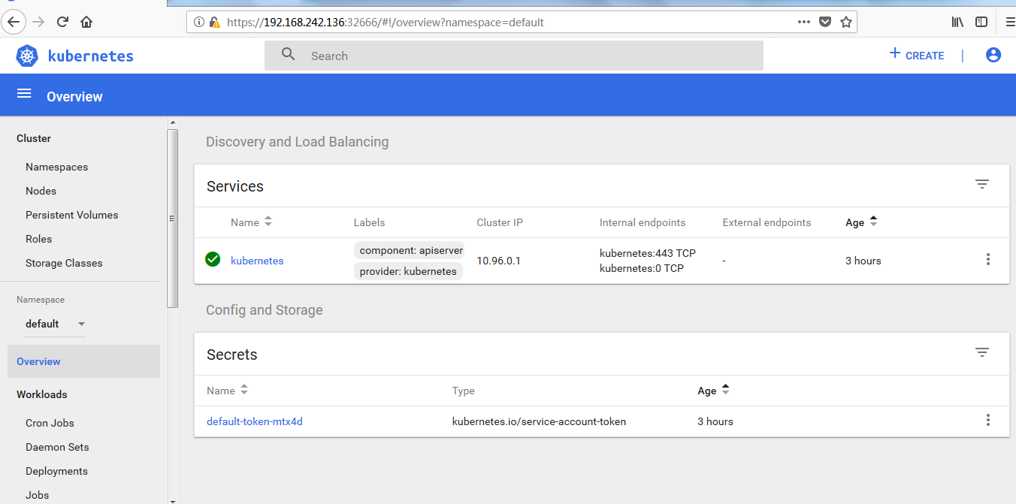
Task: Click the search magnifier icon
Action: pyautogui.click(x=289, y=54)
